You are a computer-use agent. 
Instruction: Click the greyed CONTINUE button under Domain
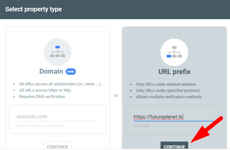tap(57, 146)
